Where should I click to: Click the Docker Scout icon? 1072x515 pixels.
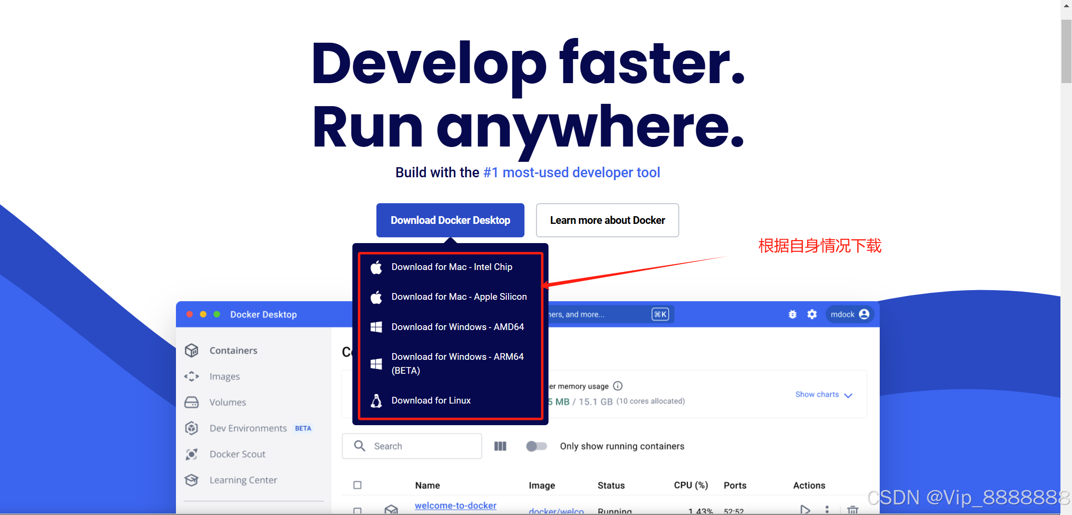(191, 454)
